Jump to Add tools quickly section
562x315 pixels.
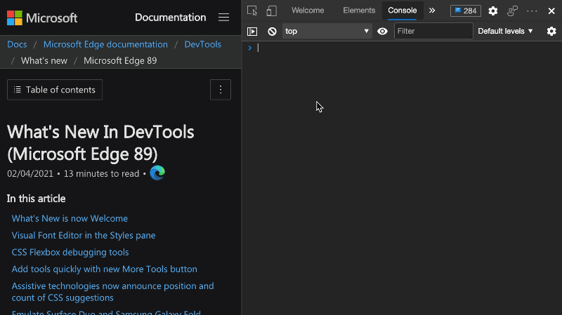coord(104,269)
